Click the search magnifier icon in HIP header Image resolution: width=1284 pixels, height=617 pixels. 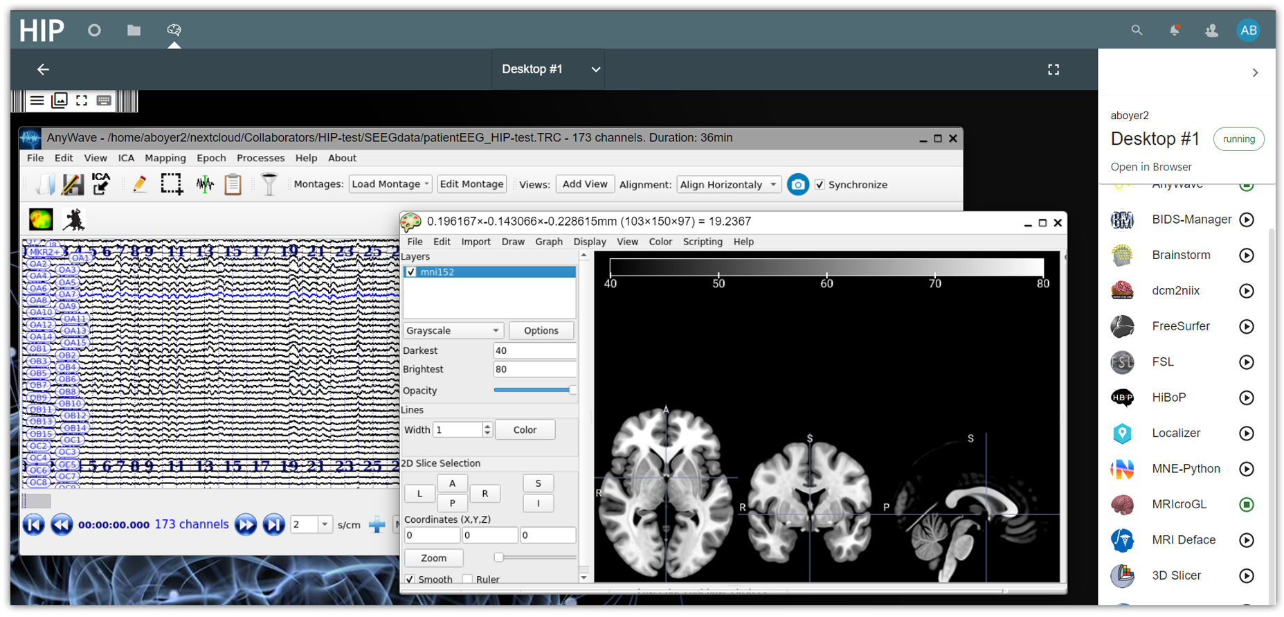(1137, 30)
